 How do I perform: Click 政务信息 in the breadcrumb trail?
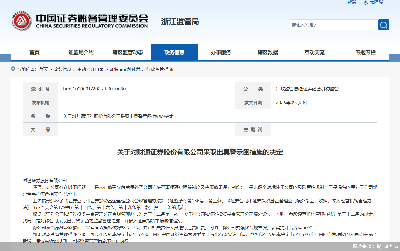(x=63, y=69)
